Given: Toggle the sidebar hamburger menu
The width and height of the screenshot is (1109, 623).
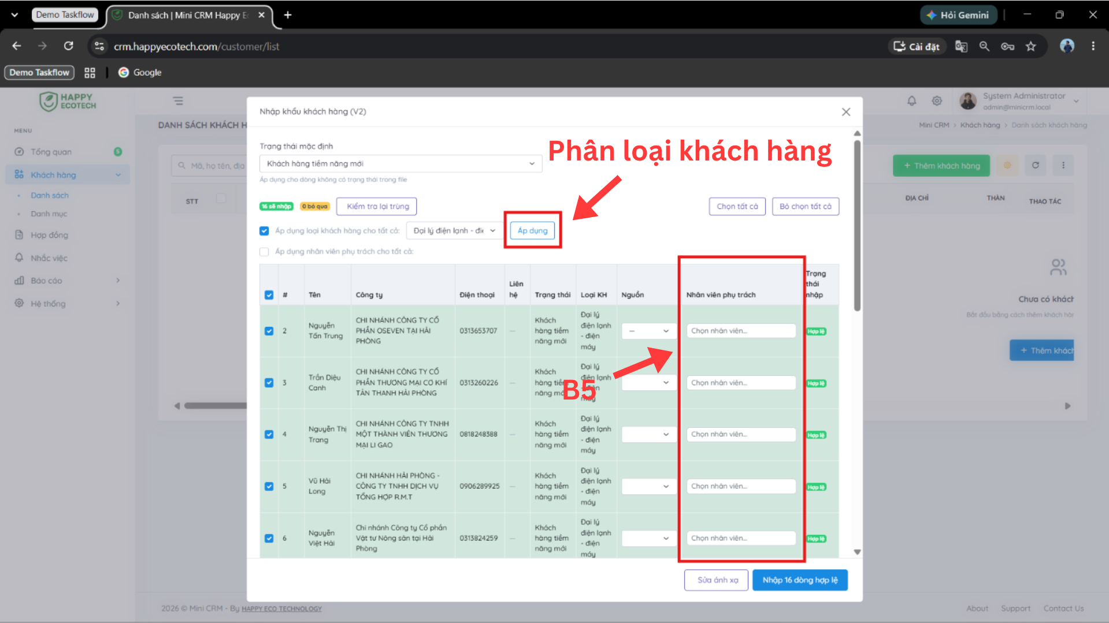Looking at the screenshot, I should 178,101.
